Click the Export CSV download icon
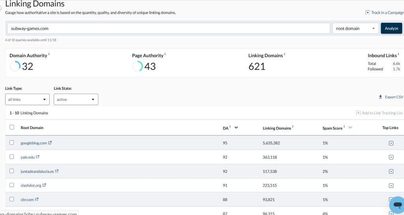 380,97
